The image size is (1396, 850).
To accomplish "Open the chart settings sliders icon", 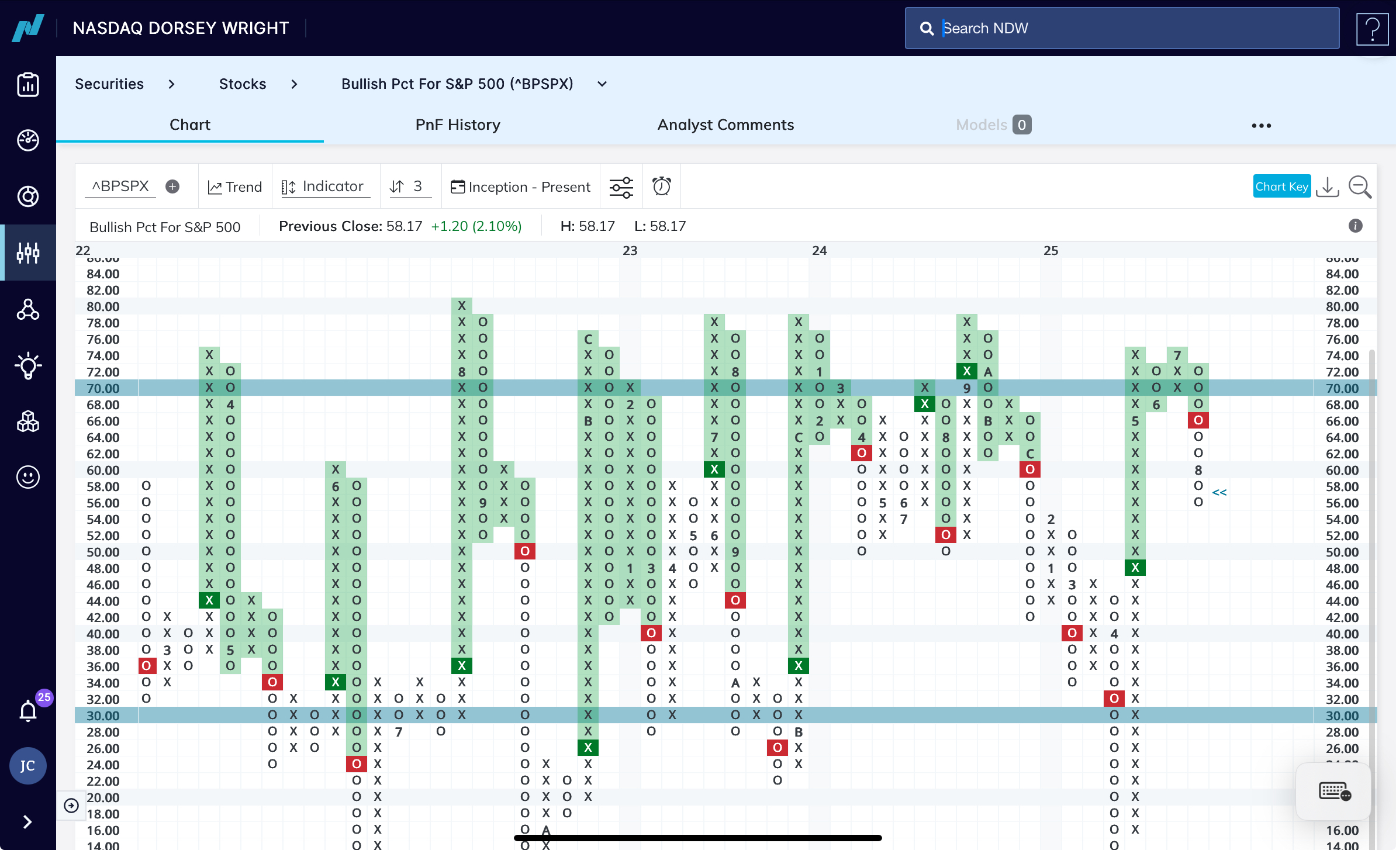I will [x=621, y=187].
